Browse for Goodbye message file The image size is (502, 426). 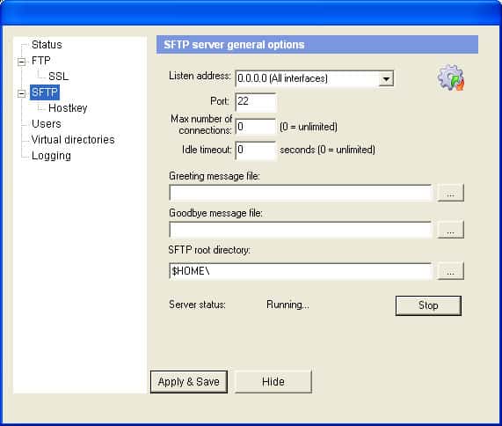[x=450, y=230]
